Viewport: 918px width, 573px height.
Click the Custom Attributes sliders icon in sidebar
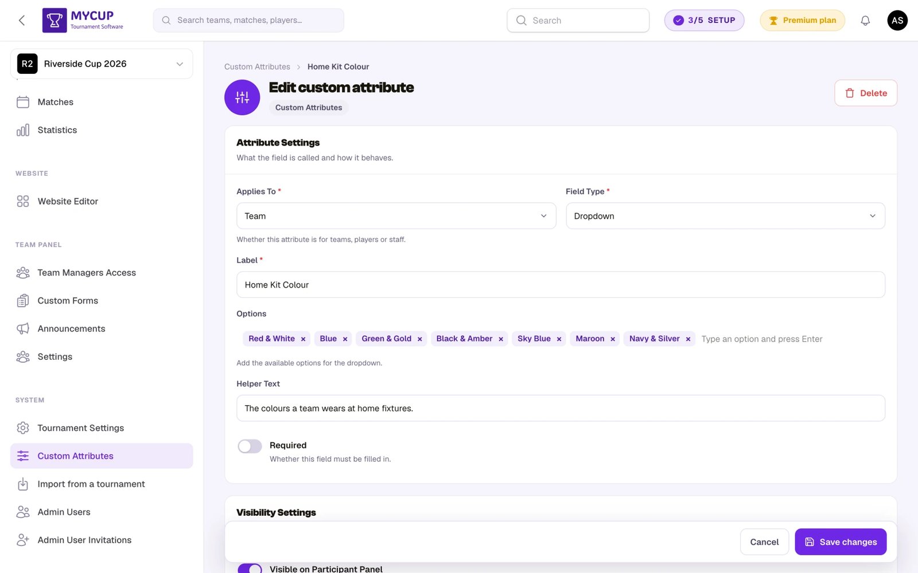23,456
